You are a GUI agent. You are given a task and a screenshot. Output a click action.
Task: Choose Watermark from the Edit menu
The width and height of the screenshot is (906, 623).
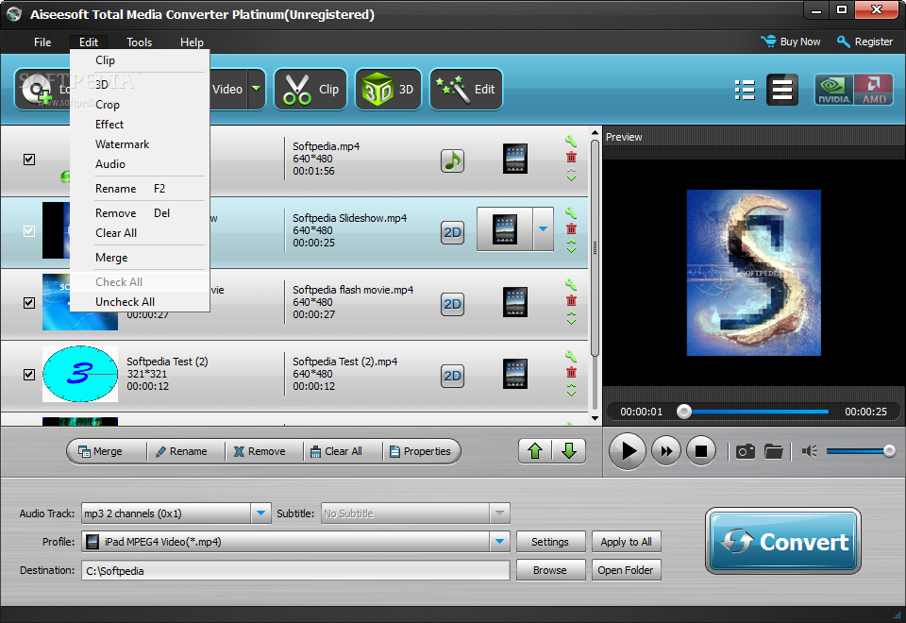(140, 143)
